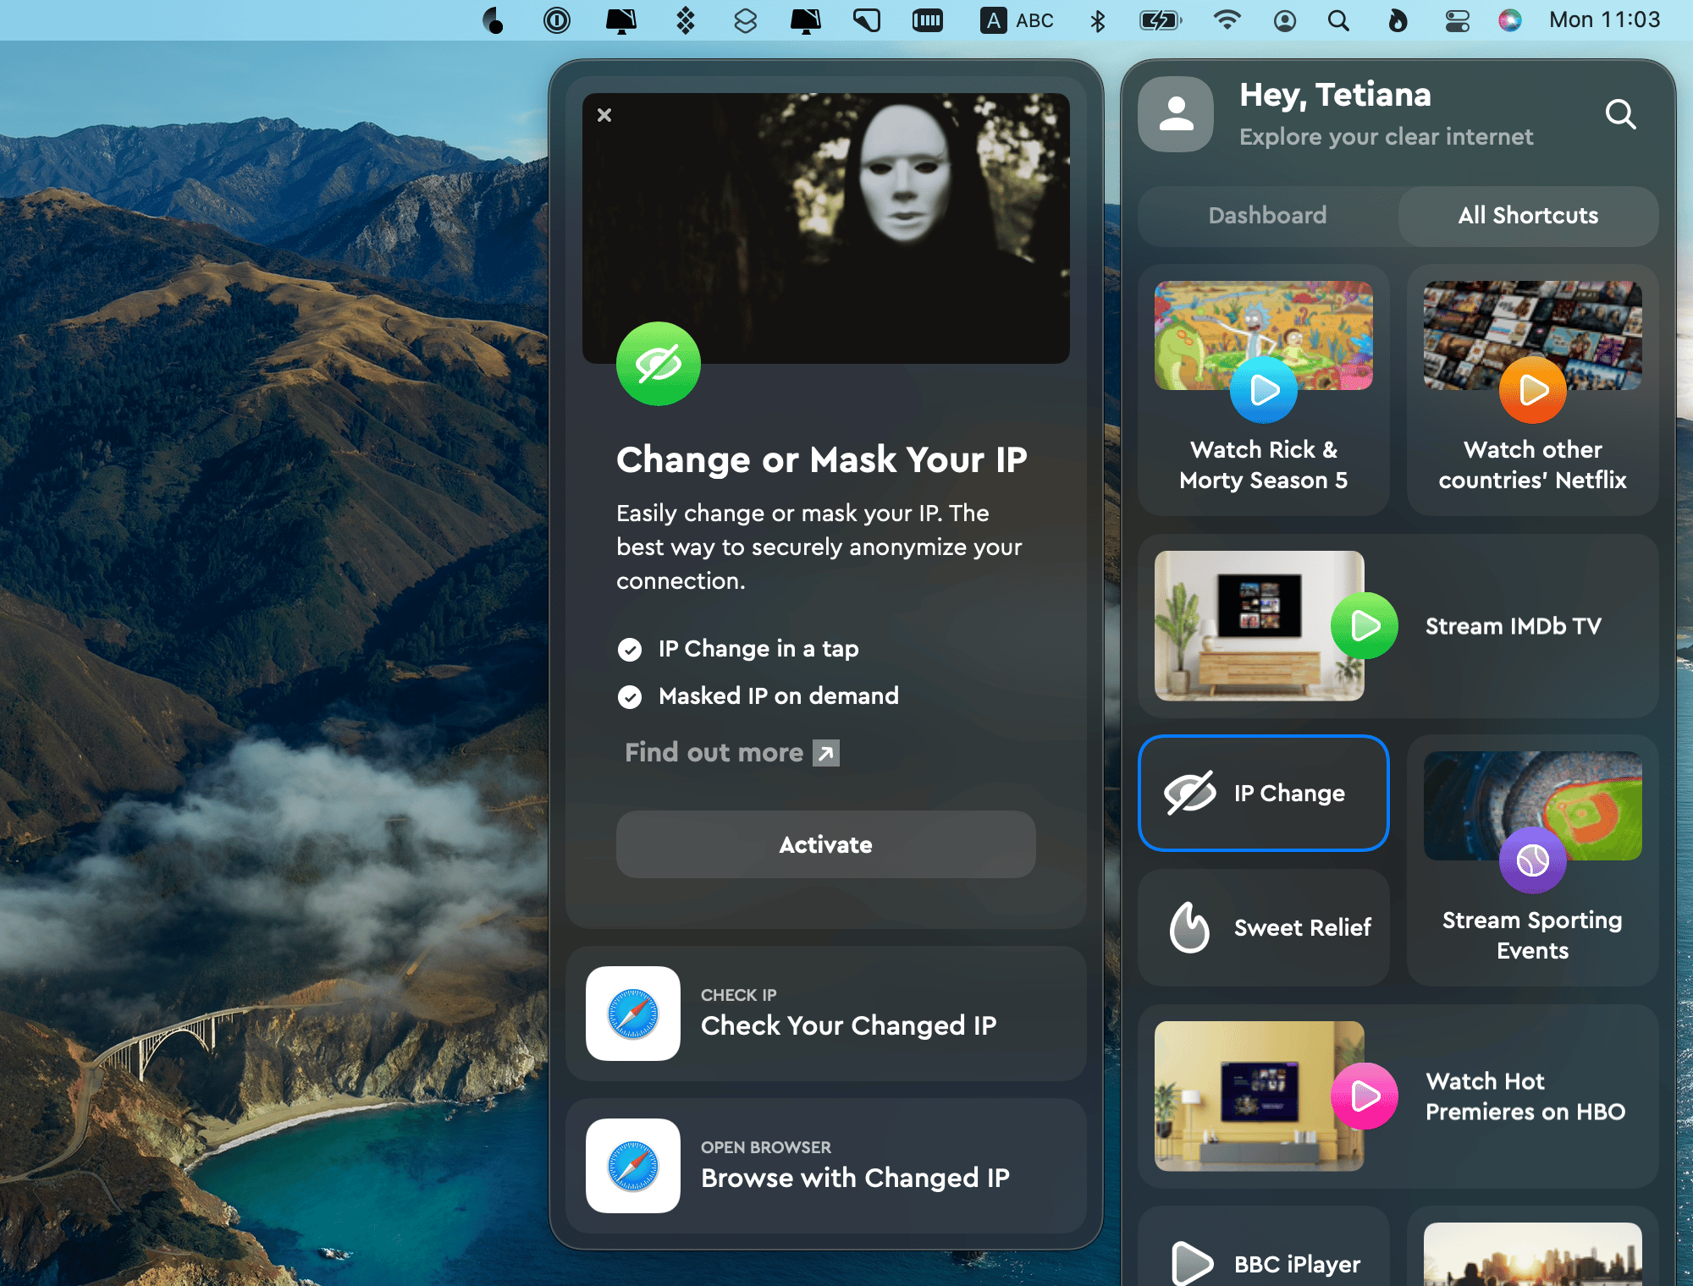Image resolution: width=1693 pixels, height=1286 pixels.
Task: Click the user account icon in menu bar
Action: [x=1285, y=20]
